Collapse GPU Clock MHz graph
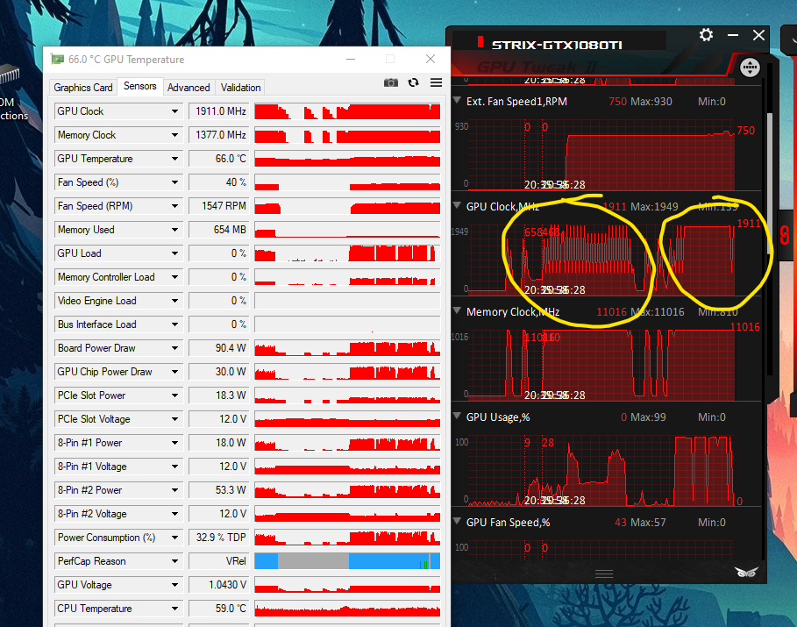Image resolution: width=797 pixels, height=627 pixels. pos(457,205)
